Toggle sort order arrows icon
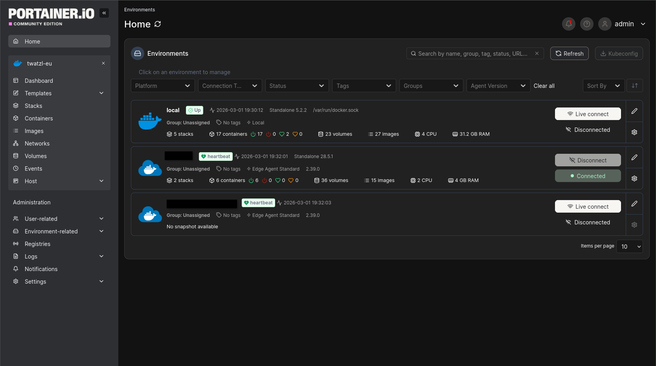 (634, 86)
